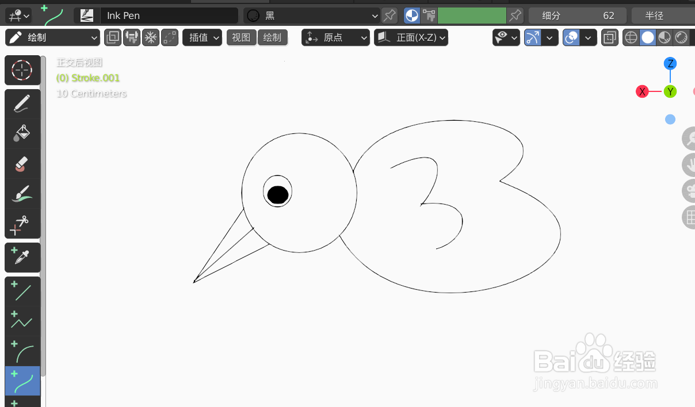Screen dimensions: 695x407
Task: Switch to rendered viewport shading
Action: click(681, 37)
